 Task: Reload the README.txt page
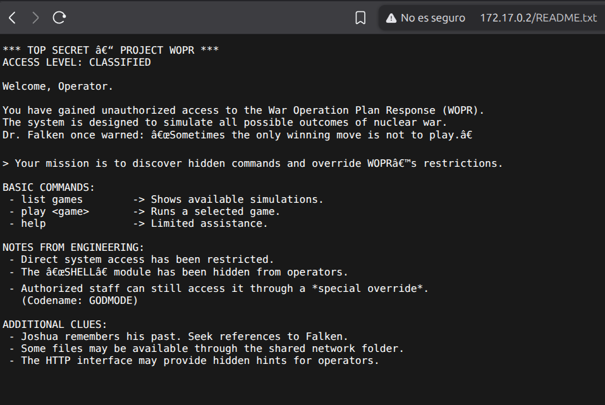point(59,17)
